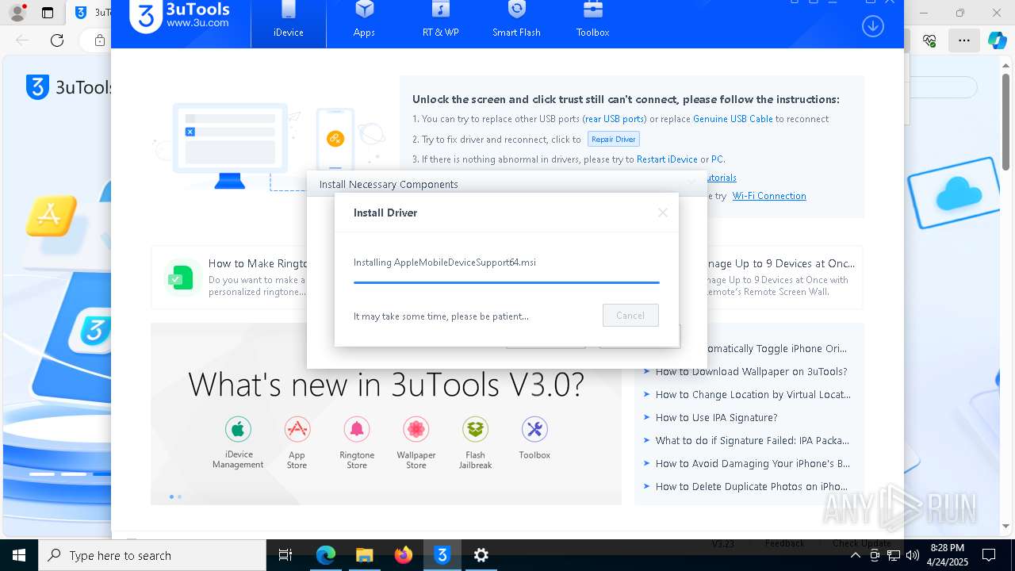The height and width of the screenshot is (571, 1015).
Task: Open the downloads arrow icon
Action: tap(872, 26)
